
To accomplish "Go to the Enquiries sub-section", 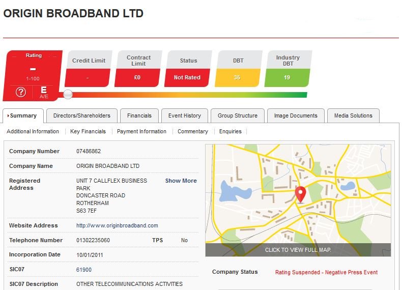I will [230, 131].
